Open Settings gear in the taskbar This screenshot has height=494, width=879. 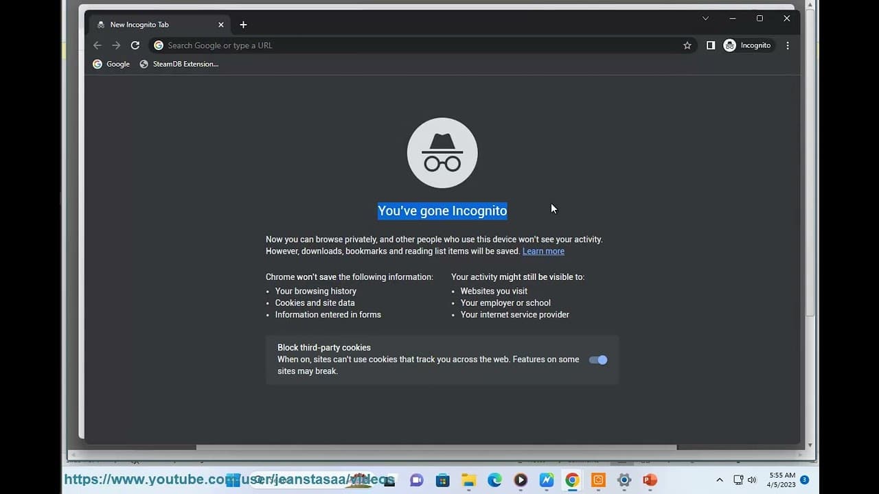click(624, 480)
